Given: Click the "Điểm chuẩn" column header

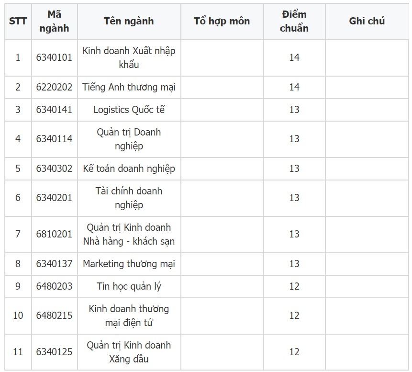Looking at the screenshot, I should click(294, 21).
